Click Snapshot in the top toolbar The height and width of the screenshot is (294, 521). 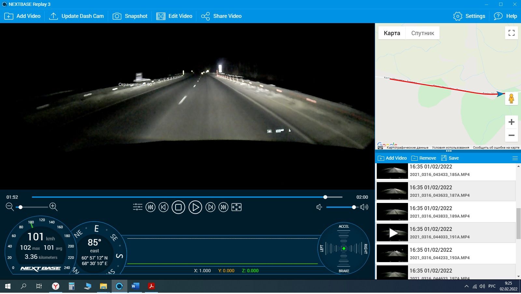click(x=130, y=16)
